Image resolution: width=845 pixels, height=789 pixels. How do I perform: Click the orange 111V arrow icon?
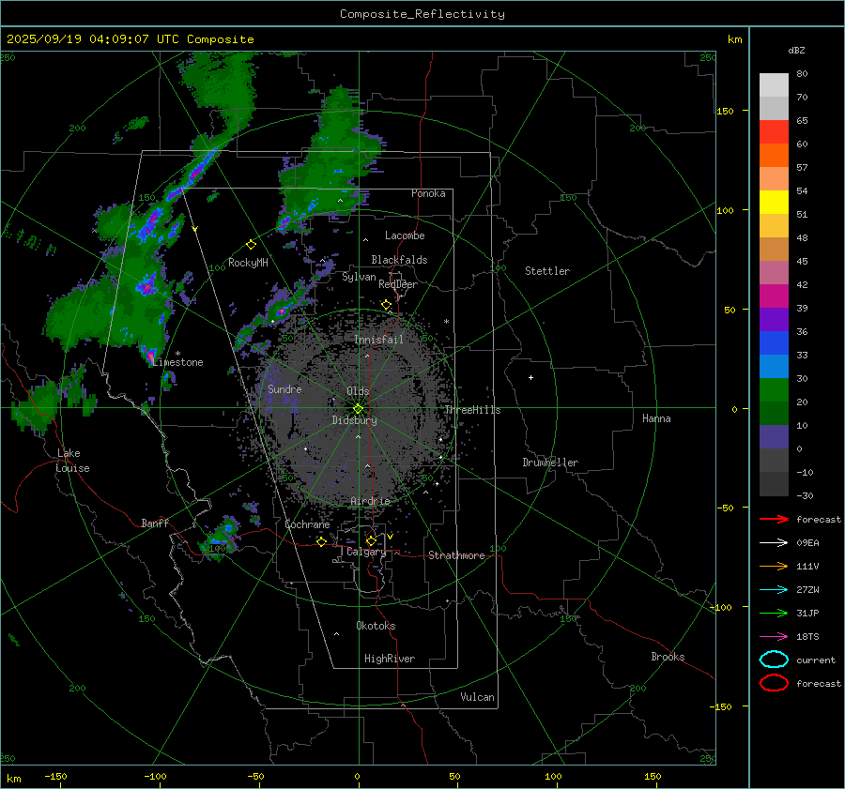point(773,566)
